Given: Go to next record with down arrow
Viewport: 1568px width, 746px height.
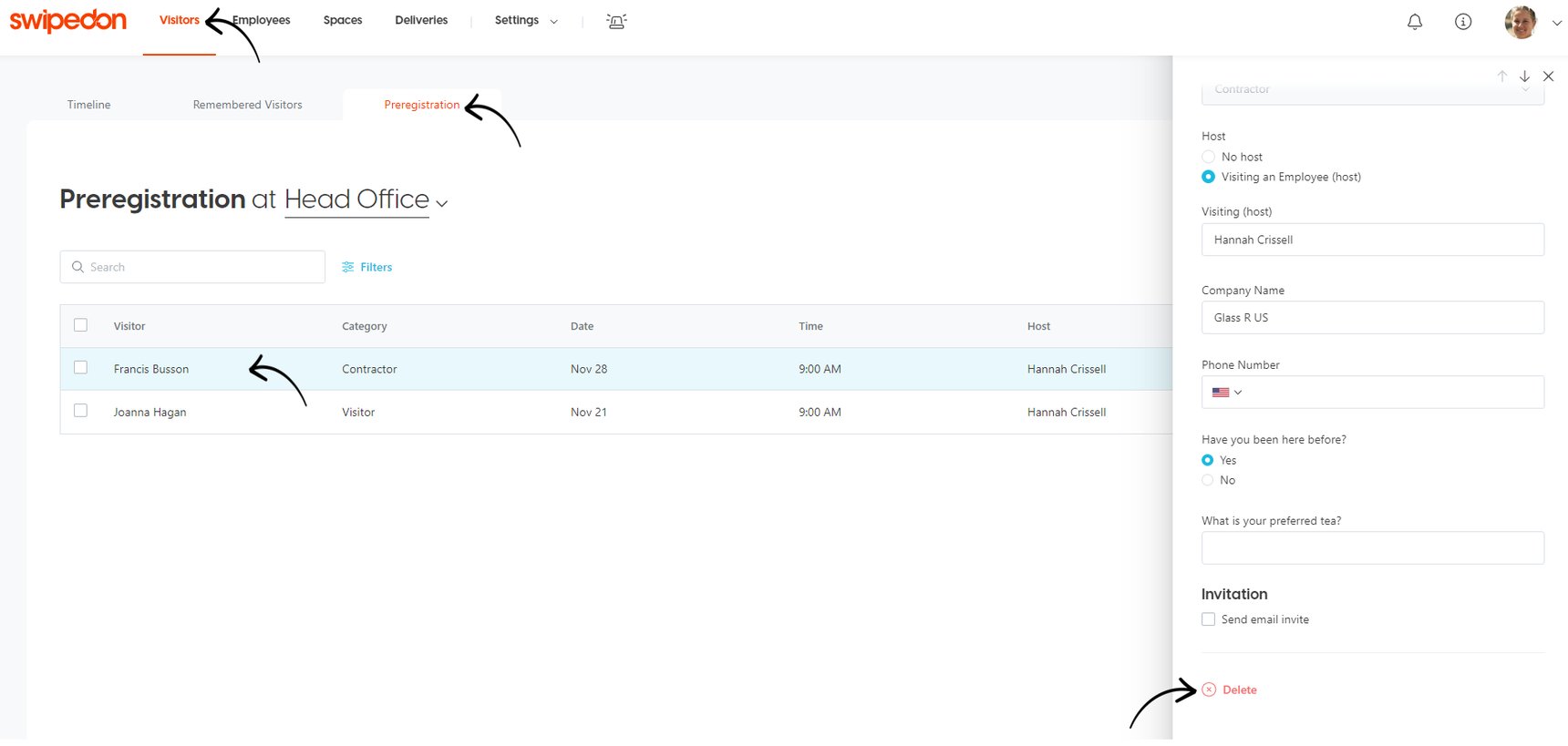Looking at the screenshot, I should (x=1524, y=77).
